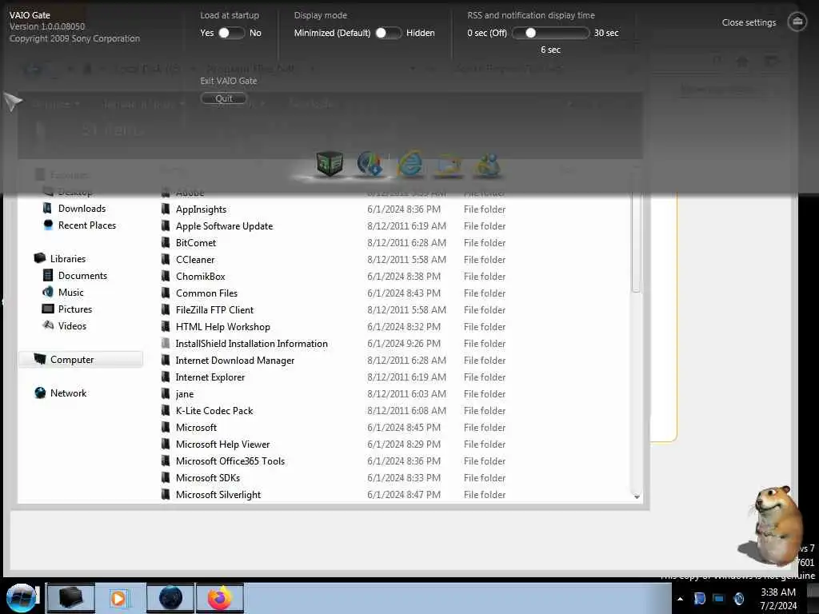Click the Downloads folder icon in sidebar
The height and width of the screenshot is (614, 819).
click(x=47, y=209)
